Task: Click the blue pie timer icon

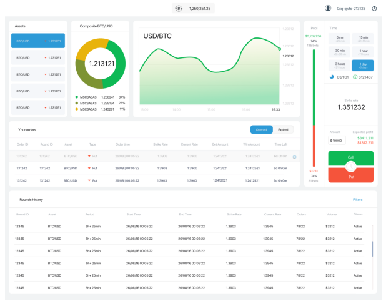Action: click(x=332, y=77)
